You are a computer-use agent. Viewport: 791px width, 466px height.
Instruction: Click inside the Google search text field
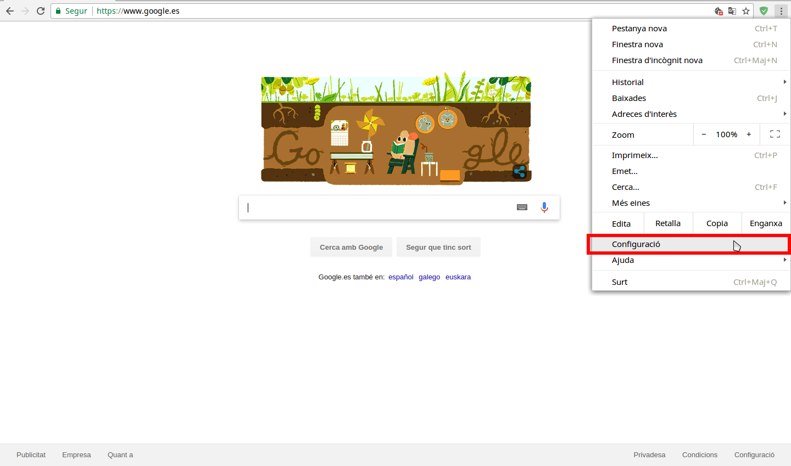379,207
